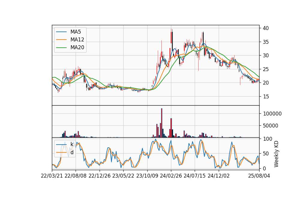Click the 24/02/26 date axis label
This screenshot has width=288, height=207.
(x=171, y=176)
